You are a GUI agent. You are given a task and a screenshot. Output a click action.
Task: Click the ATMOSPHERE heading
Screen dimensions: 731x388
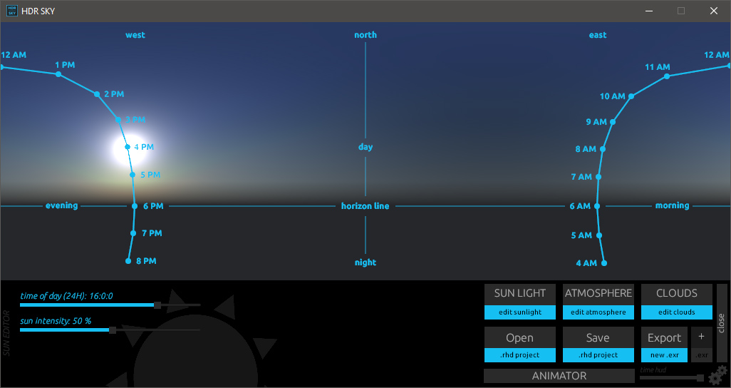[x=598, y=293]
